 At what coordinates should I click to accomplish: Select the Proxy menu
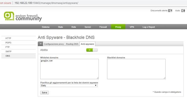coord(118,27)
